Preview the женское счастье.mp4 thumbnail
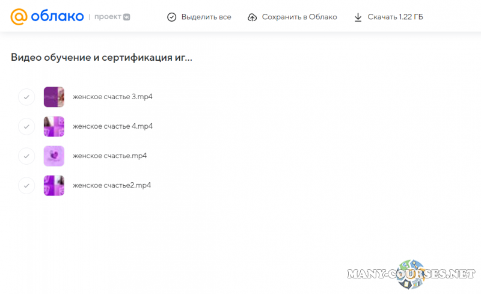481x294 pixels. tap(54, 156)
